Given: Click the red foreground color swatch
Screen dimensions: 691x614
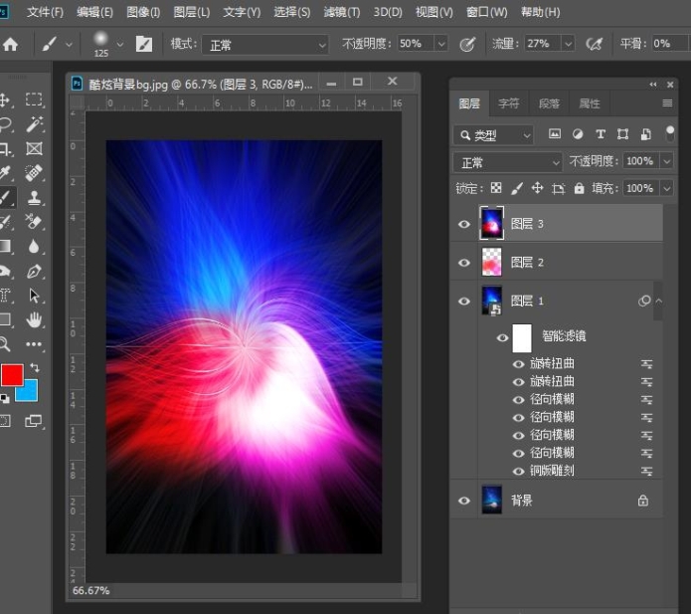Looking at the screenshot, I should pyautogui.click(x=11, y=375).
